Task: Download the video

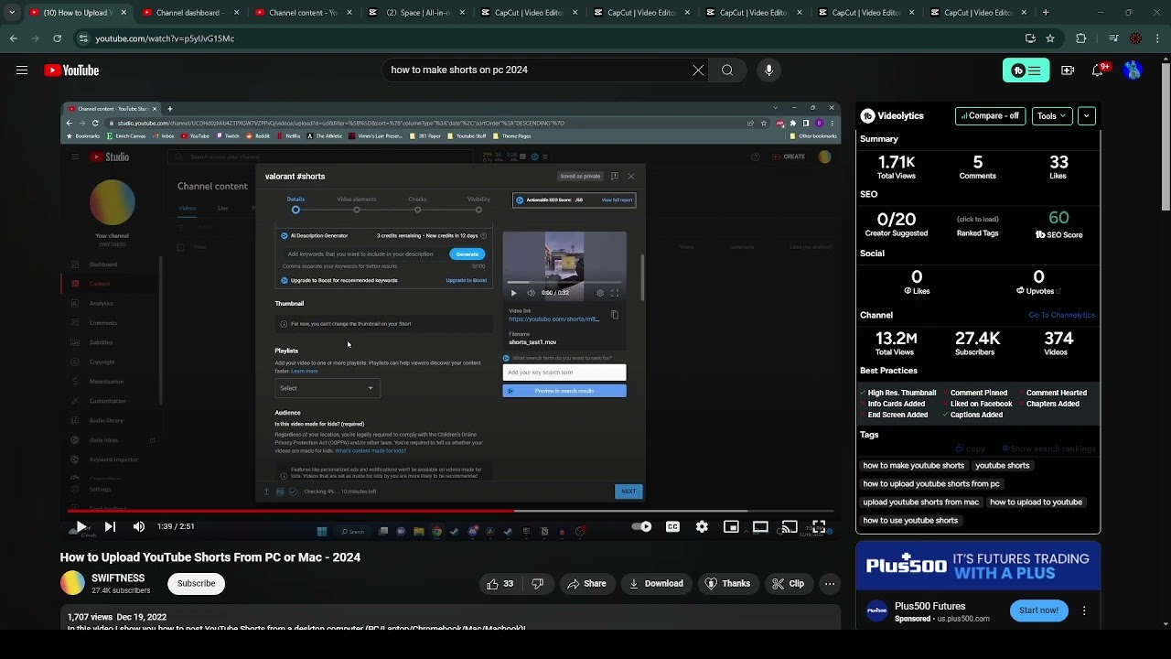Action: point(657,584)
